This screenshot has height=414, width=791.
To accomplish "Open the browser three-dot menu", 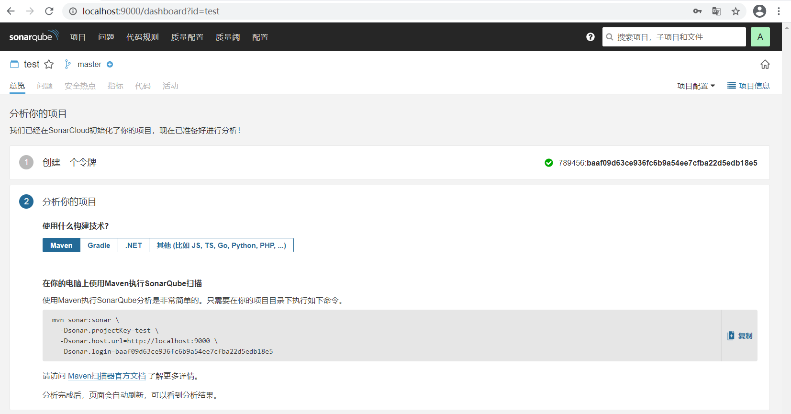I will (779, 11).
